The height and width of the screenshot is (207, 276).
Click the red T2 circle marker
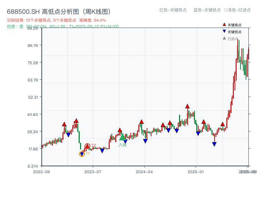(x=88, y=146)
